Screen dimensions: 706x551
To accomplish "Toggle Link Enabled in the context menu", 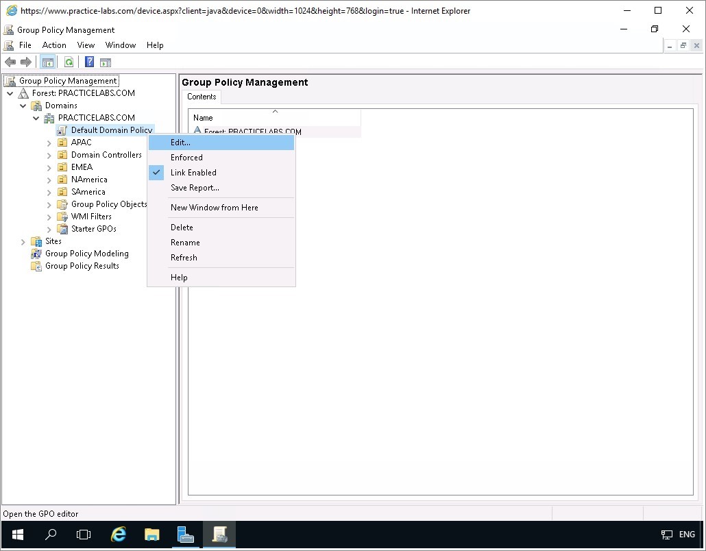I will 193,173.
